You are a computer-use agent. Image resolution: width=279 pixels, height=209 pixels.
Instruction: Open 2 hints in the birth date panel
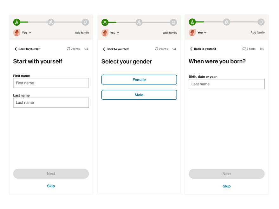pyautogui.click(x=249, y=49)
